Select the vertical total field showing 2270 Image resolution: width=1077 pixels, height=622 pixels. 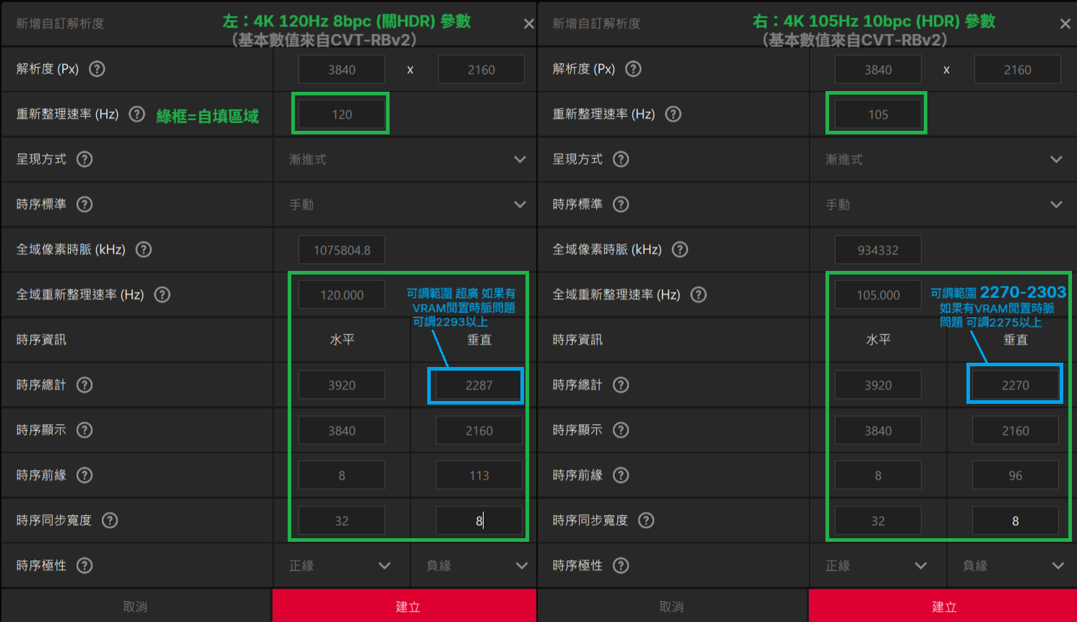1015,385
